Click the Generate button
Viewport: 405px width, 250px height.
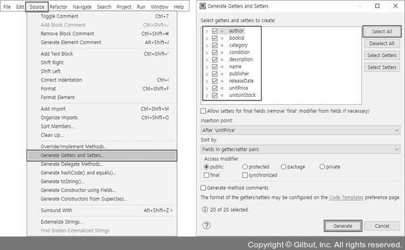[343, 226]
